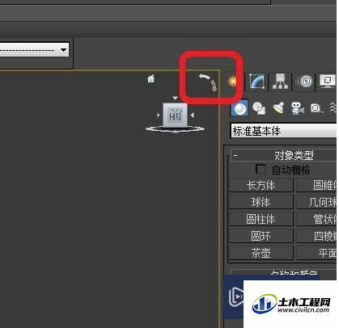Select the Lights category icon
The image size is (339, 328).
pos(278,108)
